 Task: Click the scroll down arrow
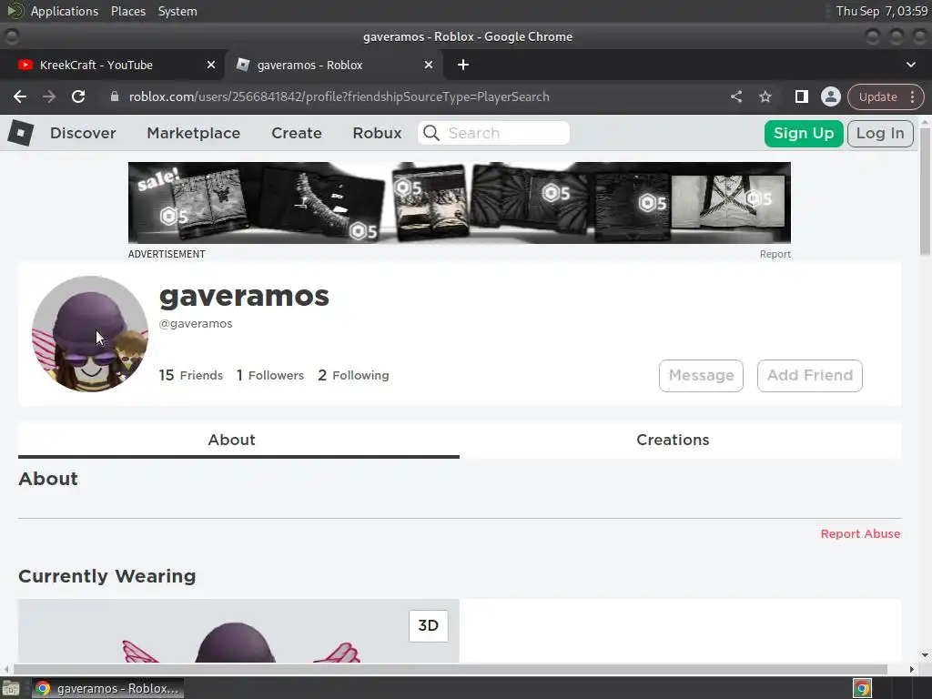(925, 655)
